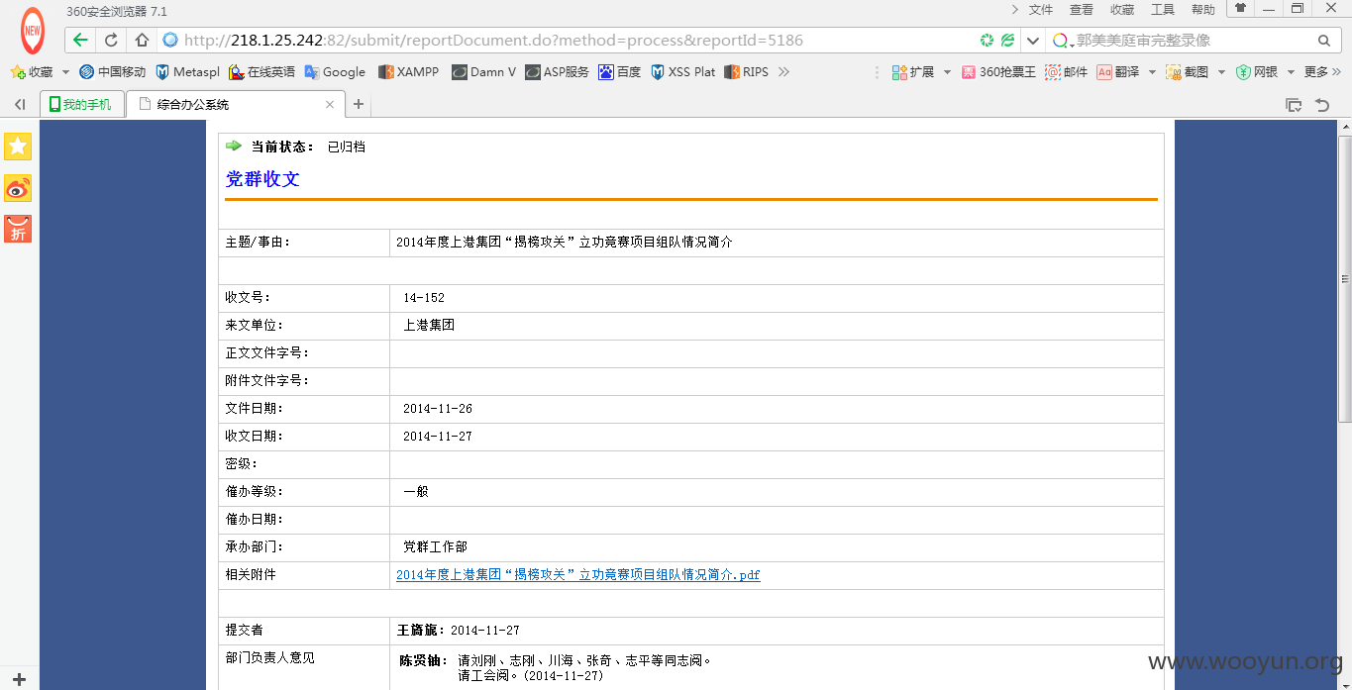The image size is (1352, 690).
Task: Open the 折 discount icon in sidebar
Action: pyautogui.click(x=18, y=229)
